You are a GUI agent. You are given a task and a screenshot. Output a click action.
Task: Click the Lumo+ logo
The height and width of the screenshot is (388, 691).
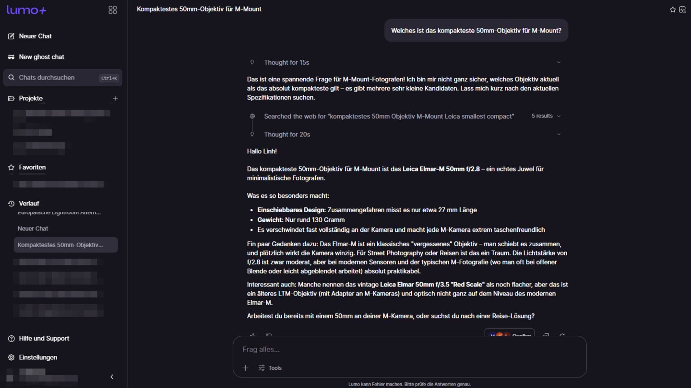point(26,10)
